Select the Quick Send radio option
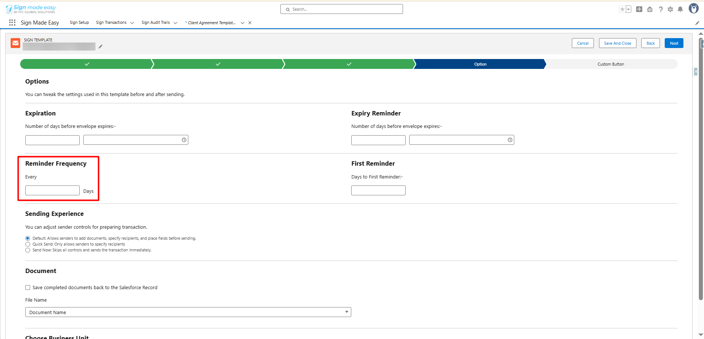This screenshot has height=339, width=704. (x=28, y=244)
